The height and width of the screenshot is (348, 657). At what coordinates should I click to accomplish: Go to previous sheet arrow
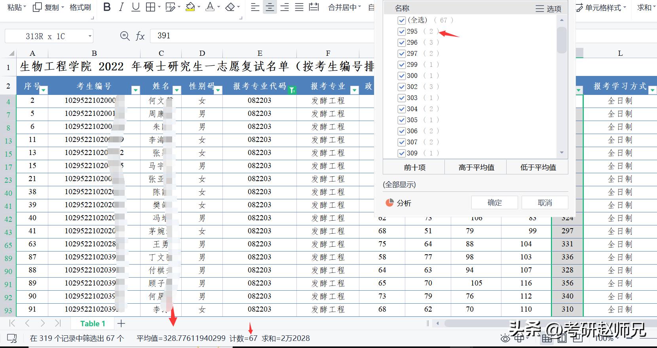[27, 323]
